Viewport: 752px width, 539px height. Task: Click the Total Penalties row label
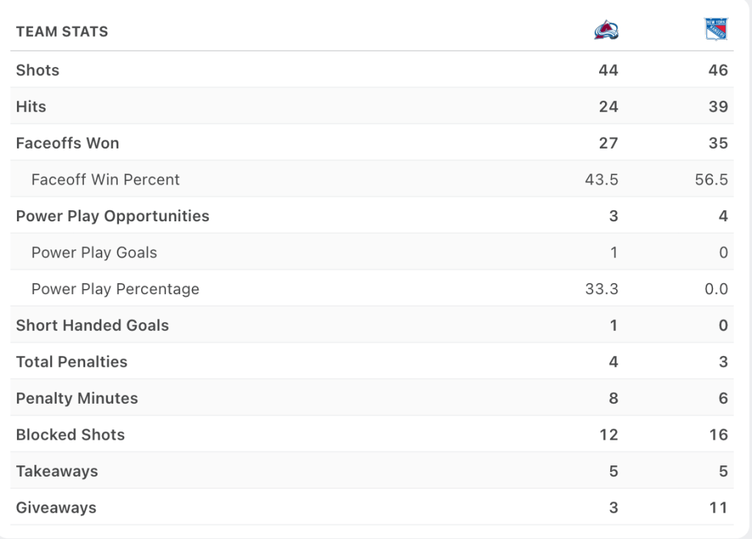coord(71,362)
